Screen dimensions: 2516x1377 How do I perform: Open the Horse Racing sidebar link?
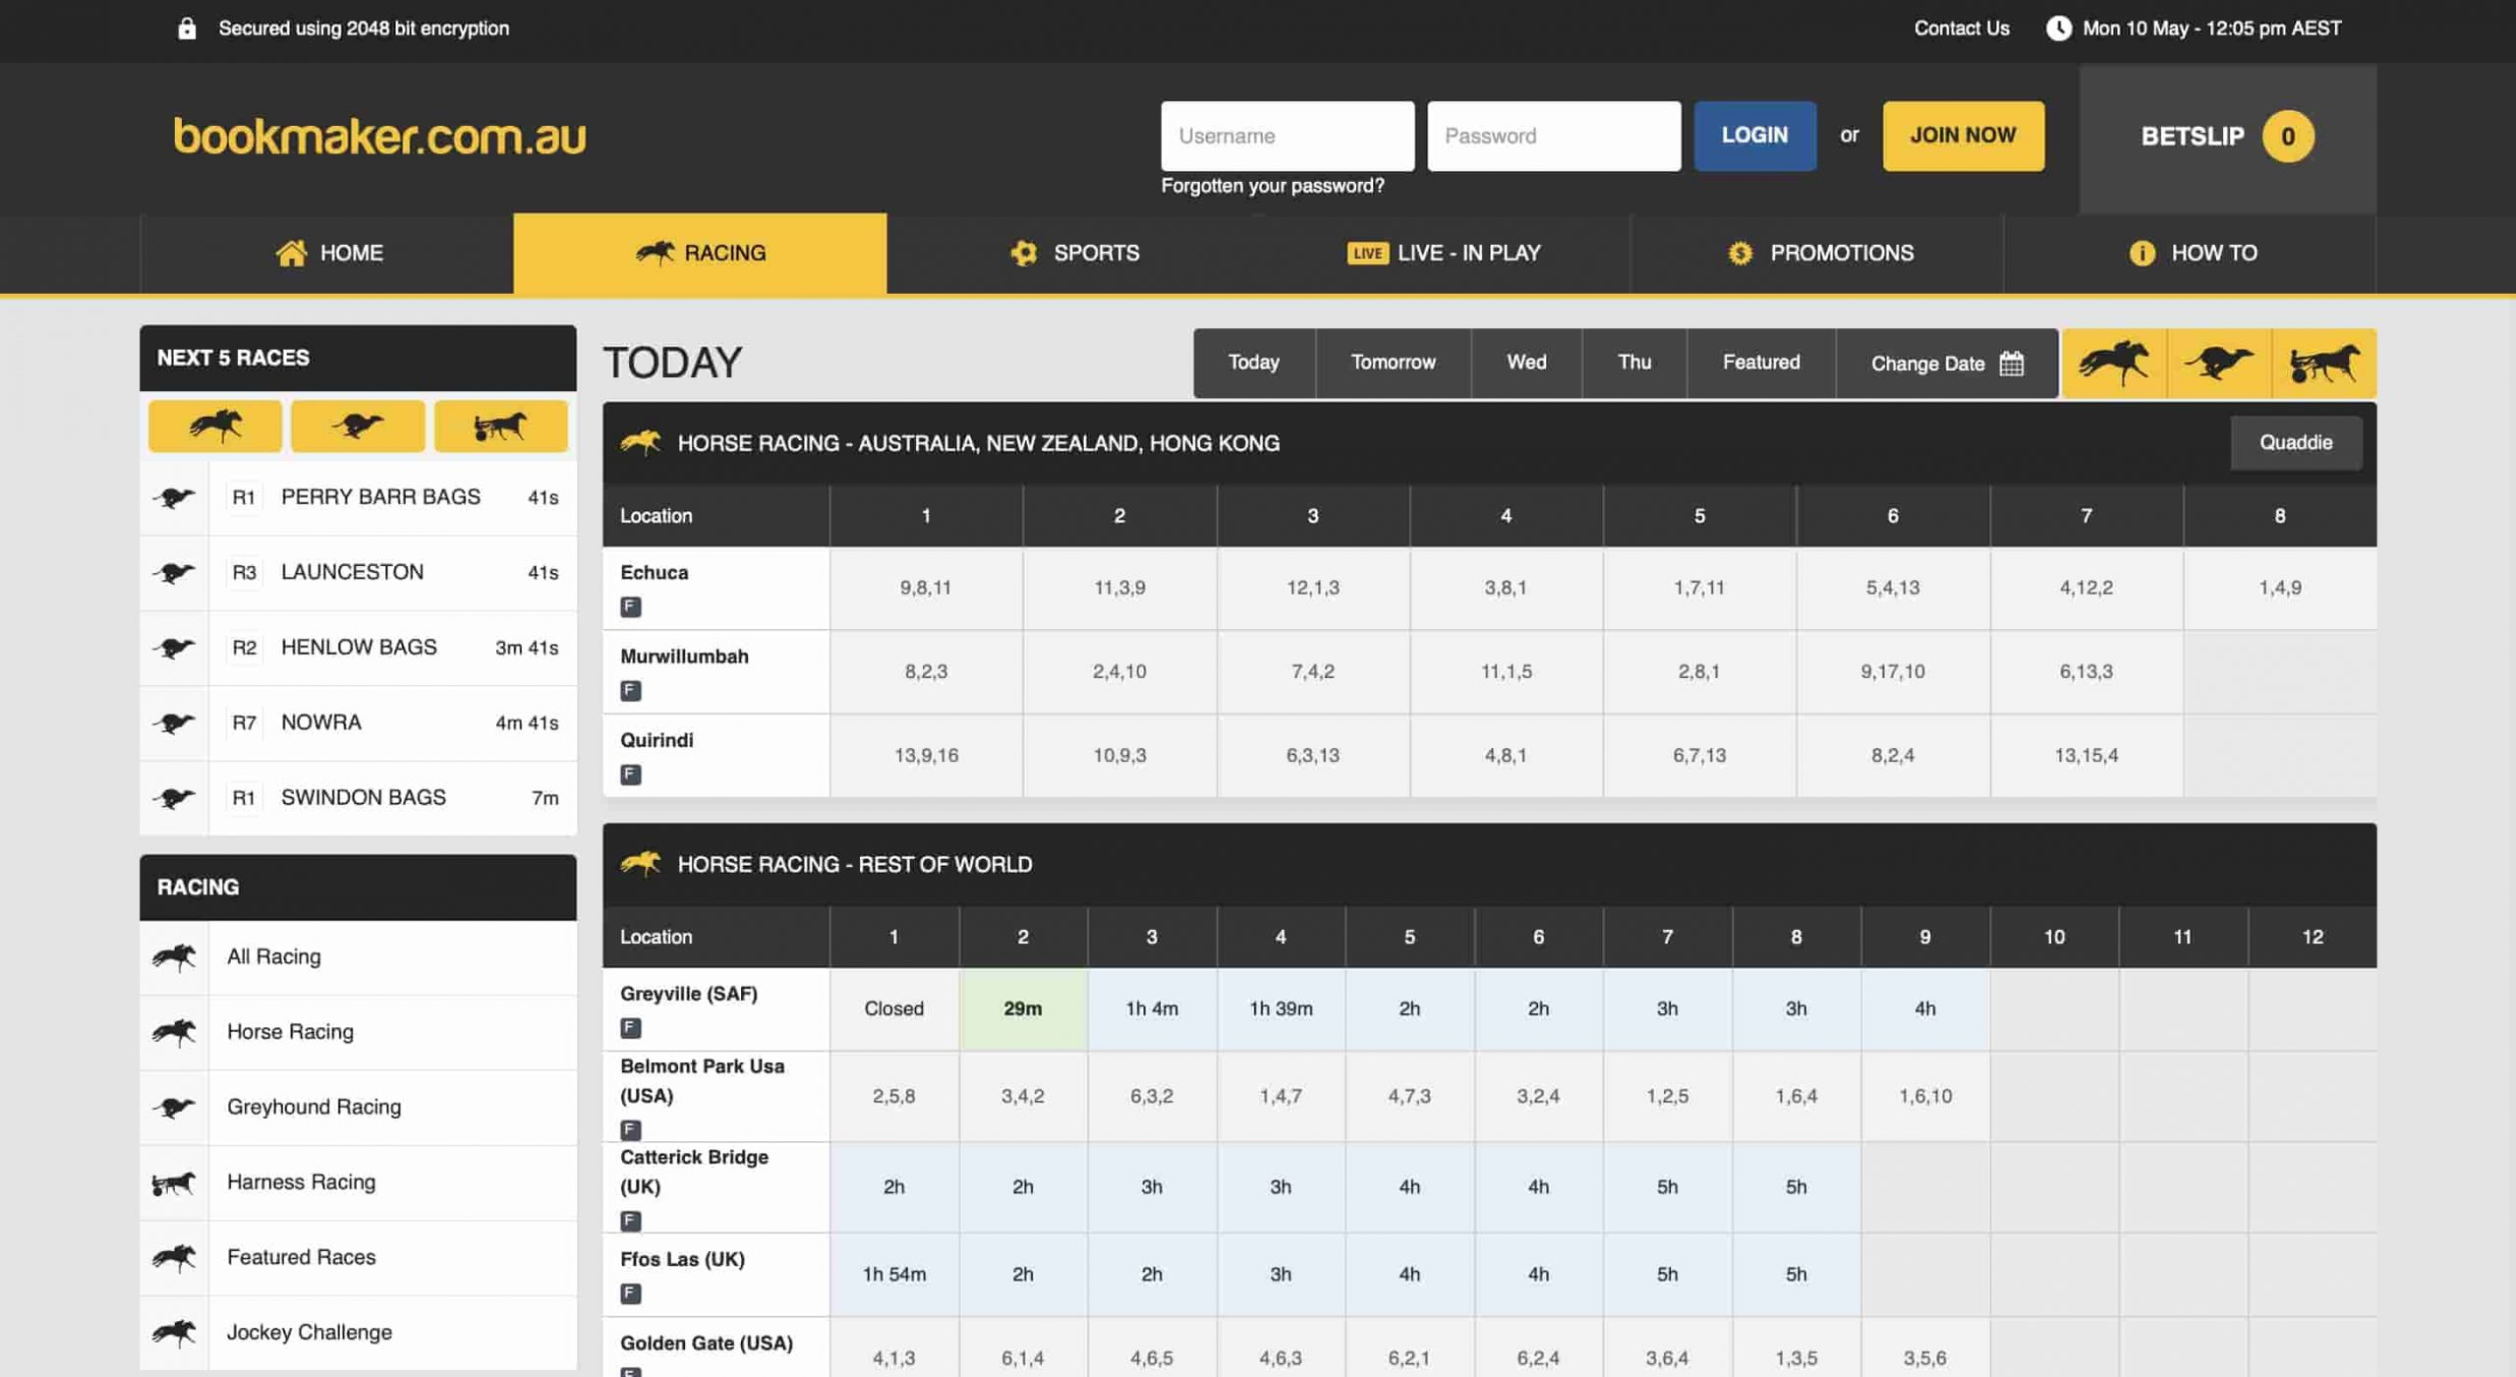[x=358, y=1032]
